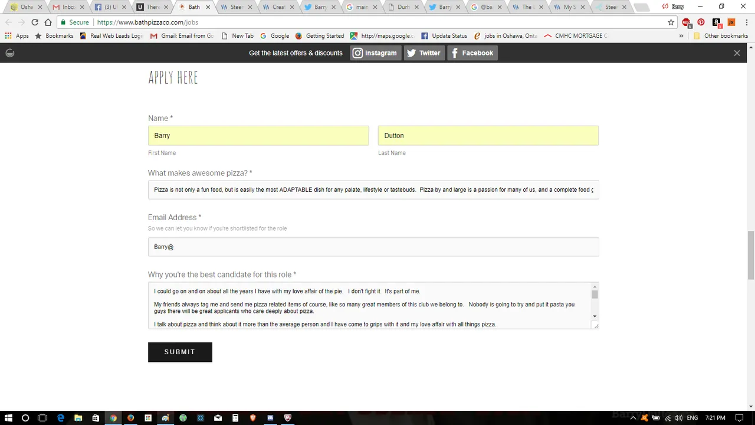The image size is (755, 425).
Task: Open the jobs in Oshawa bookmark
Action: coord(505,36)
